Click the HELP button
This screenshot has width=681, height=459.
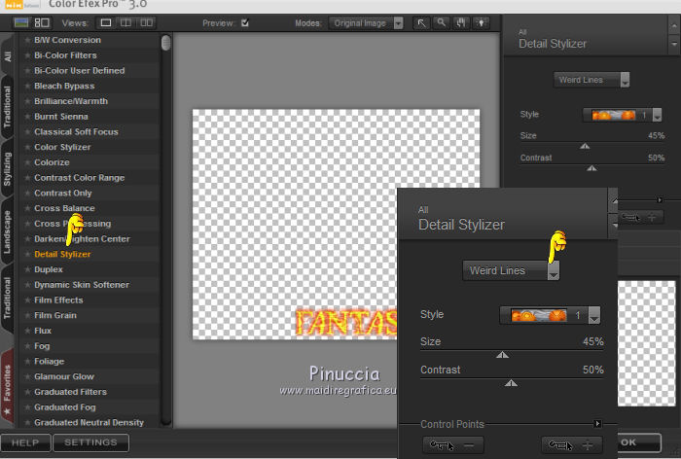[x=25, y=442]
